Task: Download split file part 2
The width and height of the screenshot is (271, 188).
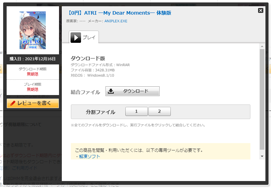Action: point(160,111)
